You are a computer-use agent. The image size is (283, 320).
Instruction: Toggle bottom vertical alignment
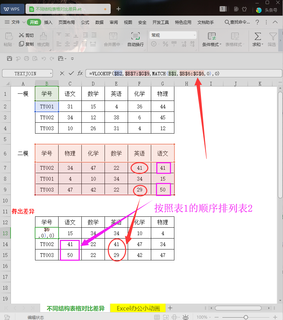coord(76,35)
